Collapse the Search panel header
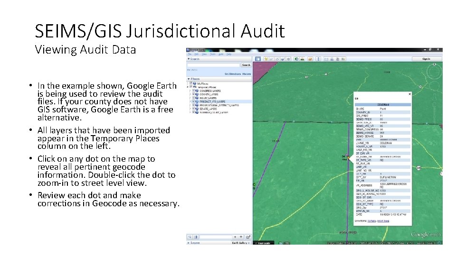This screenshot has height=256, width=456. 219,59
